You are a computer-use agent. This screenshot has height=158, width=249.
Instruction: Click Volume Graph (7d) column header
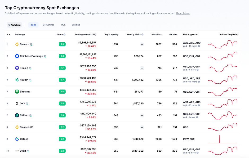[x=229, y=34]
